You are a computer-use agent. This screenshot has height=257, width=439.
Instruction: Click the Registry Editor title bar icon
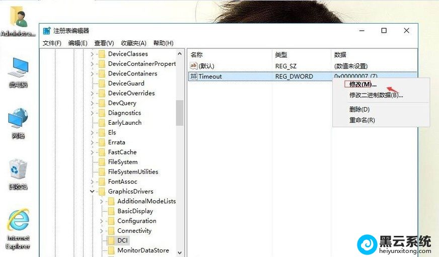47,31
